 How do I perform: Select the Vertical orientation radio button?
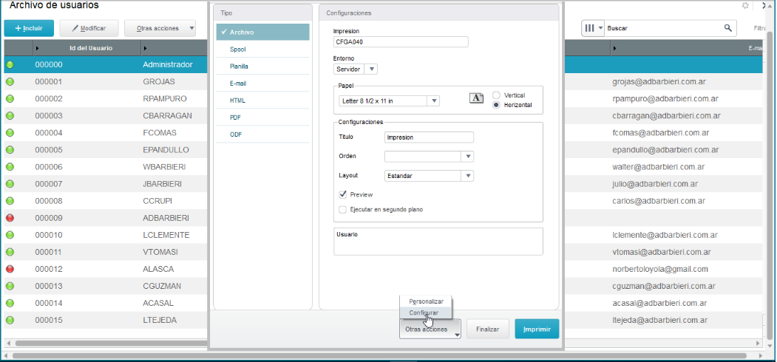[x=496, y=95]
